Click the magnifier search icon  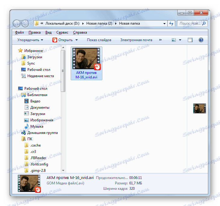click(204, 23)
